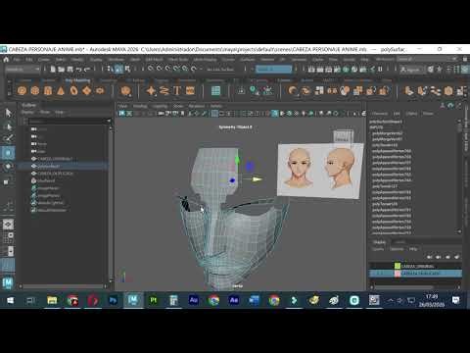
Task: Open Photoshop from the Windows taskbar
Action: (x=113, y=300)
